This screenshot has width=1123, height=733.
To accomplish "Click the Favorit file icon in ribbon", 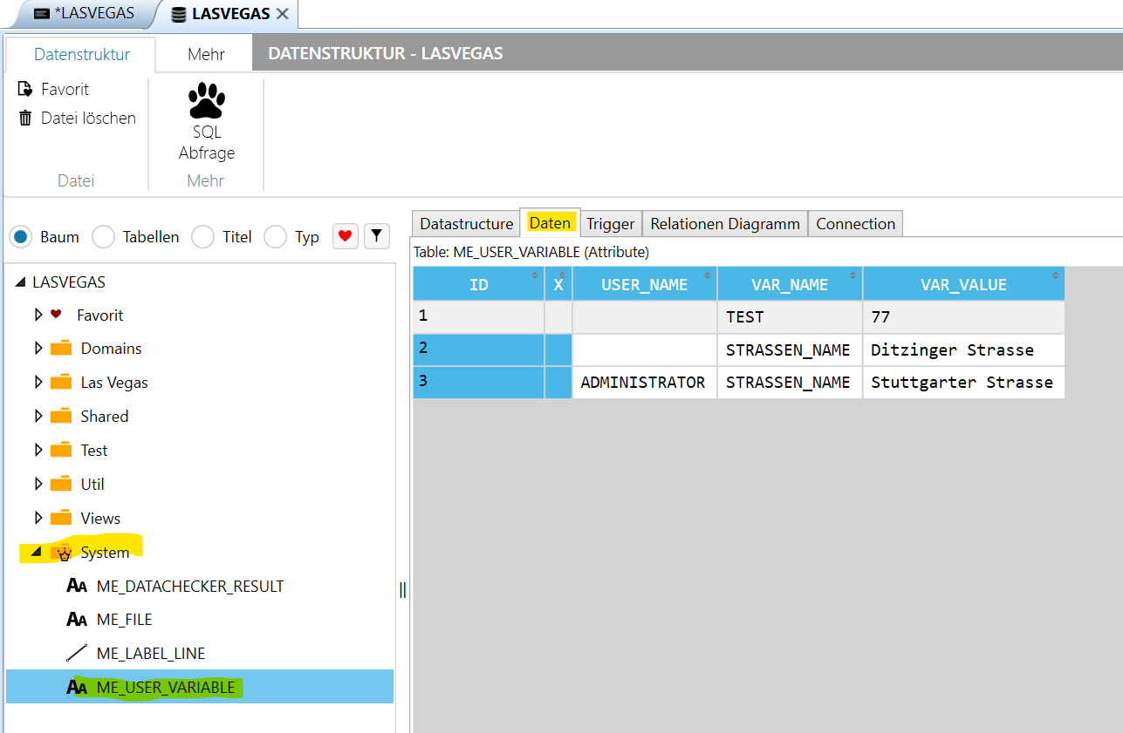I will [25, 89].
